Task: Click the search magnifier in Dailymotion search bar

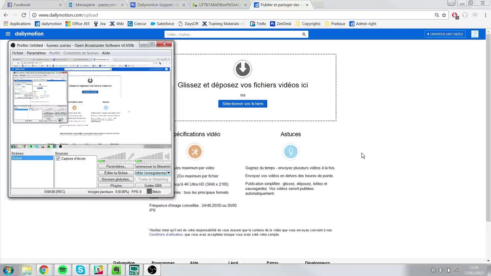Action: point(304,34)
